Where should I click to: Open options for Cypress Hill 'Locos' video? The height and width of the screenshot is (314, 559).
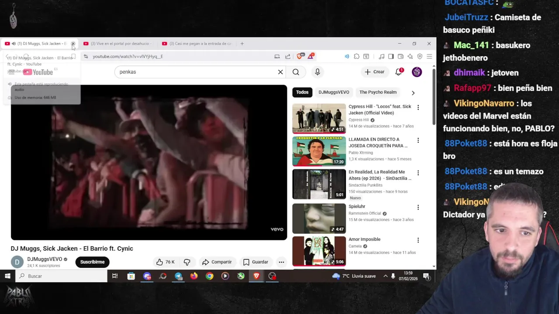point(418,107)
